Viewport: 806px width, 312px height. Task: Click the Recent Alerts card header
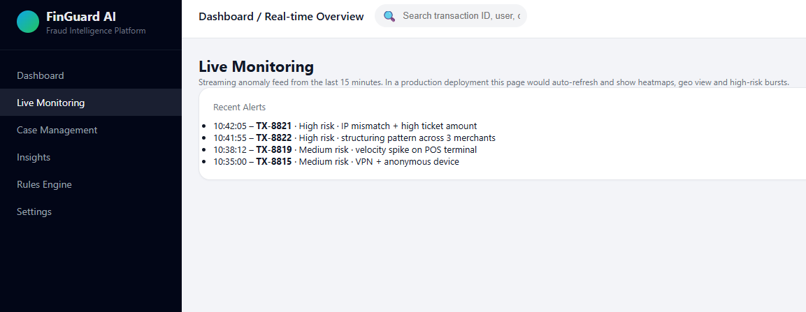point(240,107)
